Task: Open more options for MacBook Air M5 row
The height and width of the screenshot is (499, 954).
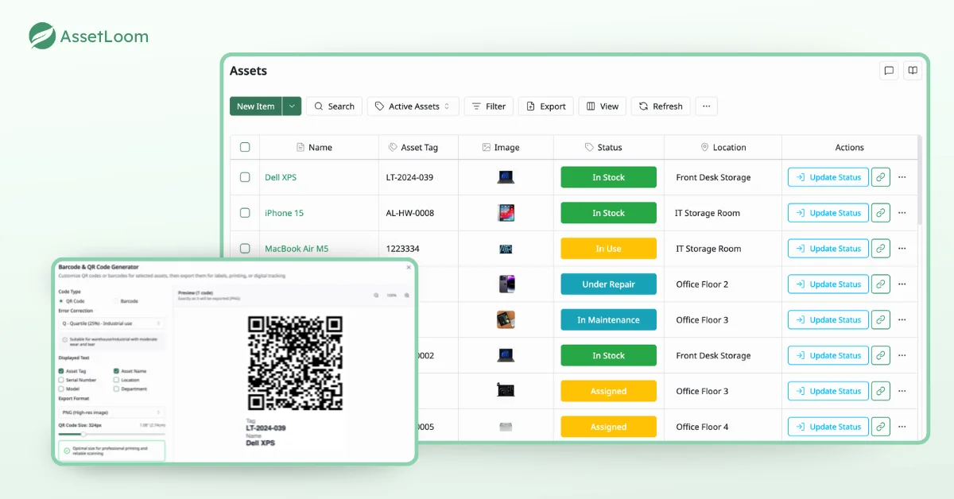Action: (902, 249)
